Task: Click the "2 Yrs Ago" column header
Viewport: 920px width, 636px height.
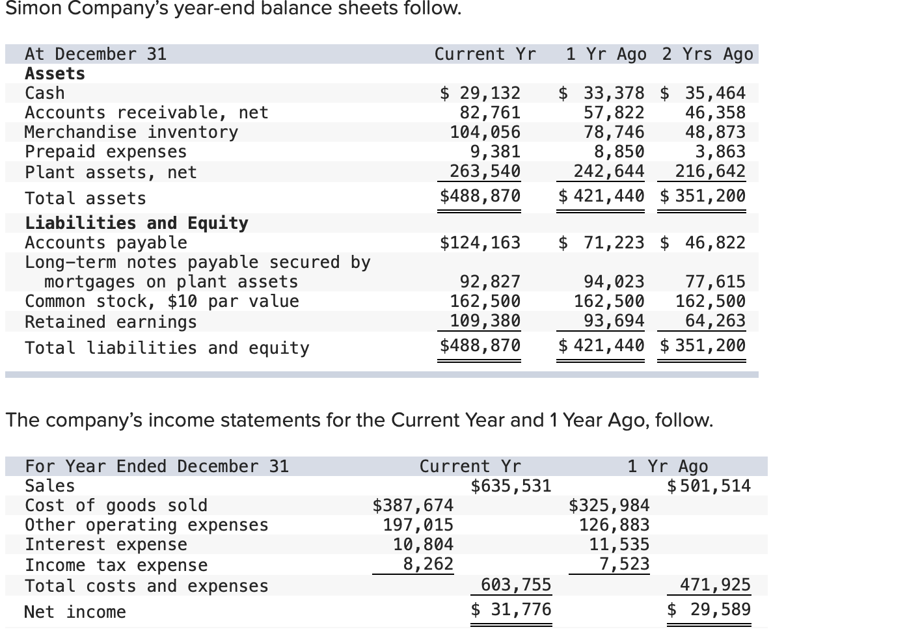Action: click(707, 54)
